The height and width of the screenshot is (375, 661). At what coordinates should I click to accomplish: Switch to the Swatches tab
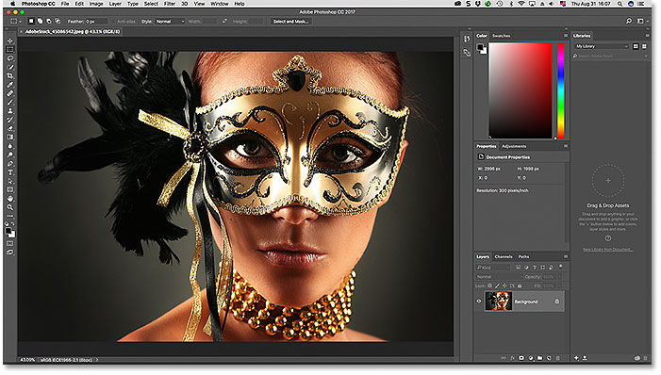(x=501, y=36)
